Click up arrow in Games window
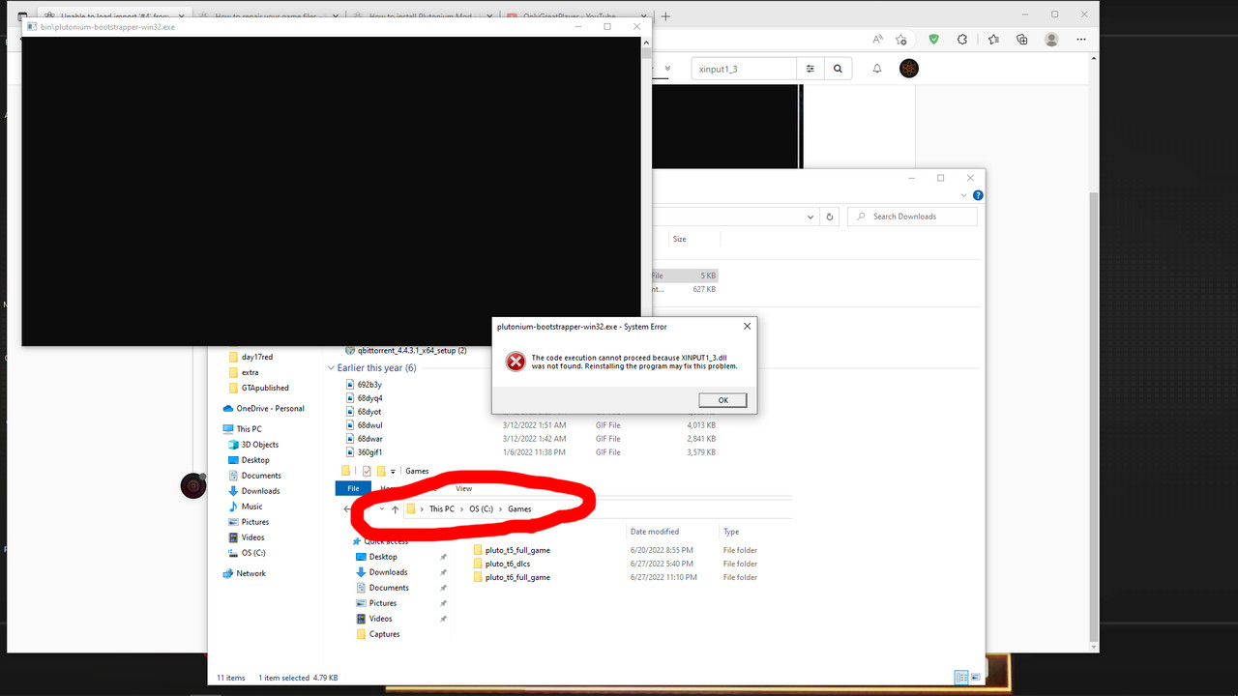 coord(395,509)
